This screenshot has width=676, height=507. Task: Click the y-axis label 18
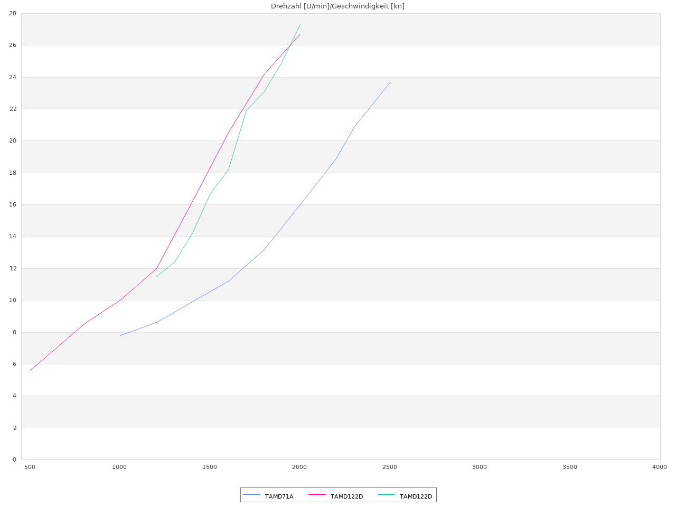click(x=13, y=173)
